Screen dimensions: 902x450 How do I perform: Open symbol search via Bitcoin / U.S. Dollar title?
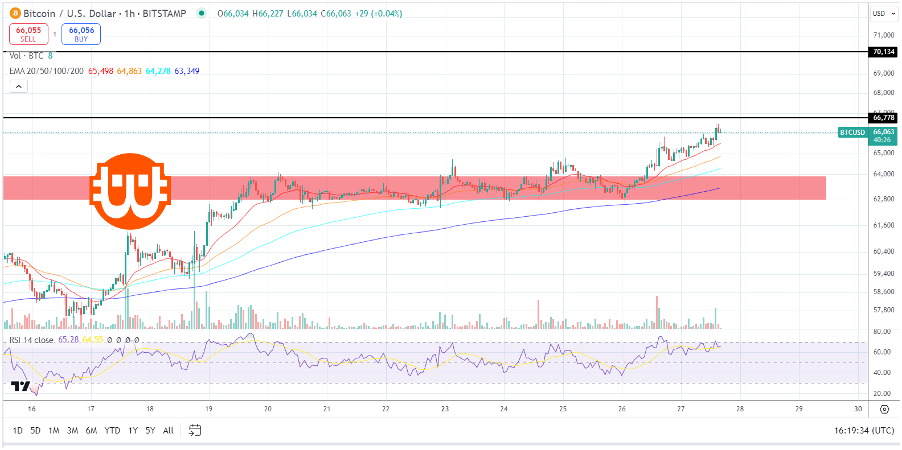pyautogui.click(x=105, y=13)
